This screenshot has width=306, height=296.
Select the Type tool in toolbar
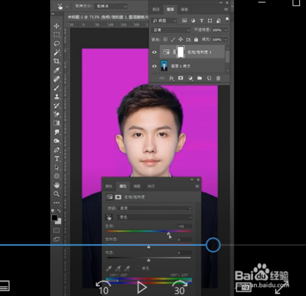click(x=57, y=158)
